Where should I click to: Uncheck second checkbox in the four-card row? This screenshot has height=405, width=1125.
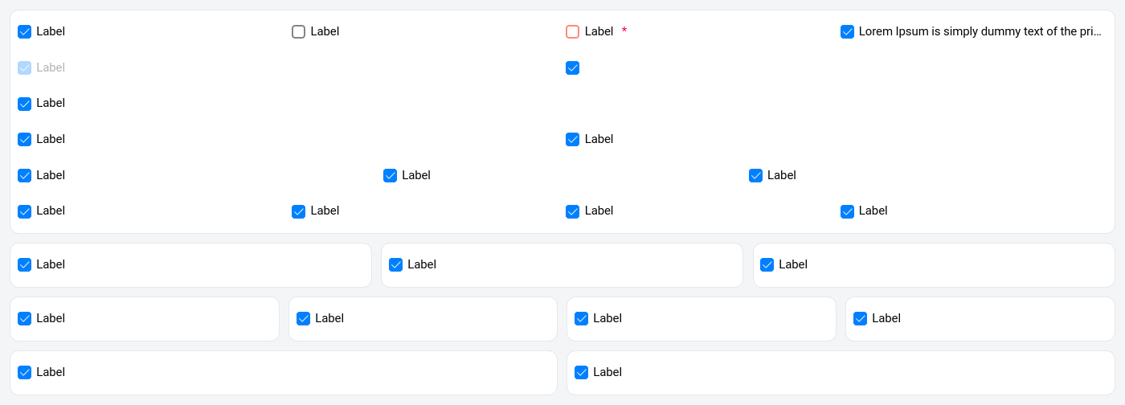(x=303, y=319)
